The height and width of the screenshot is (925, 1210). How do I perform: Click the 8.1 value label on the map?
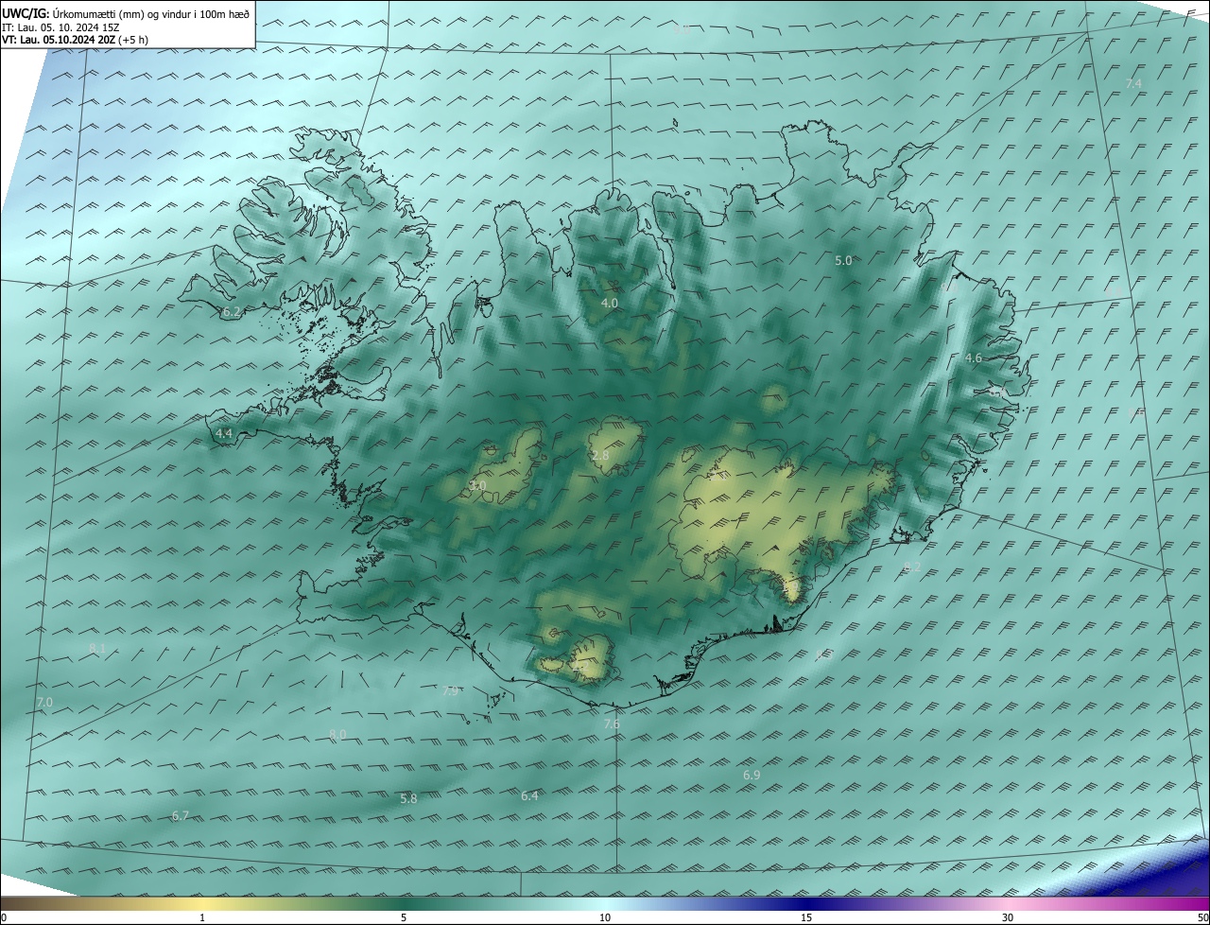pos(97,649)
